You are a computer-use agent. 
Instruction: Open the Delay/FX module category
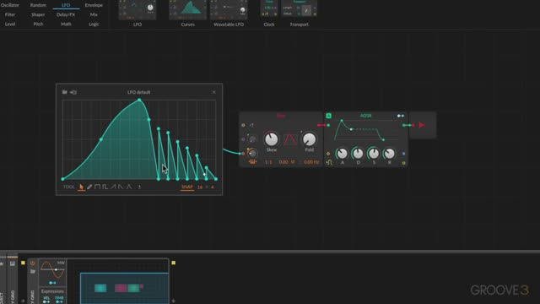pyautogui.click(x=66, y=15)
